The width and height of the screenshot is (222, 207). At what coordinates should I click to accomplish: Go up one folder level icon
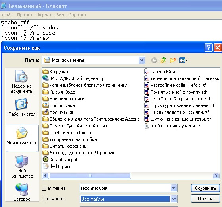tap(163, 60)
